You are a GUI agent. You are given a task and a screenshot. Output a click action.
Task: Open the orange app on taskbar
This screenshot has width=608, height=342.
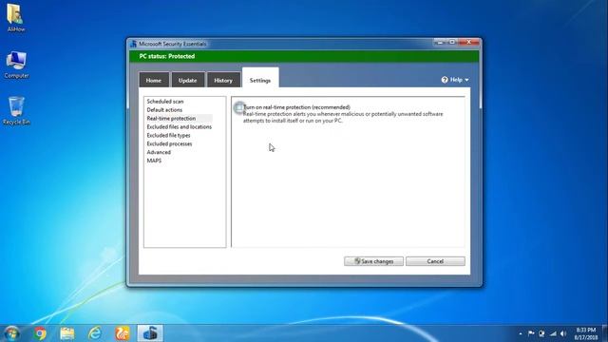123,333
